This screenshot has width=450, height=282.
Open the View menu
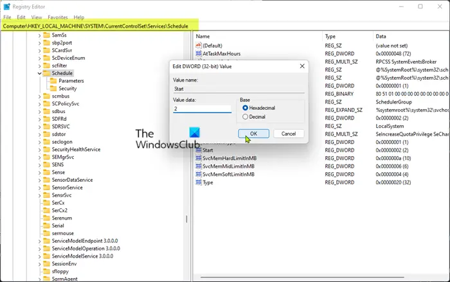coord(37,17)
